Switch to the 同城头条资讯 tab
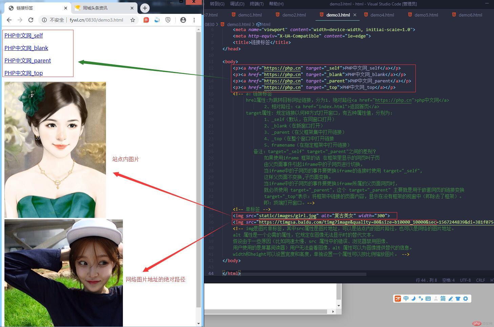Screen dimensions: 494x327 104,8
